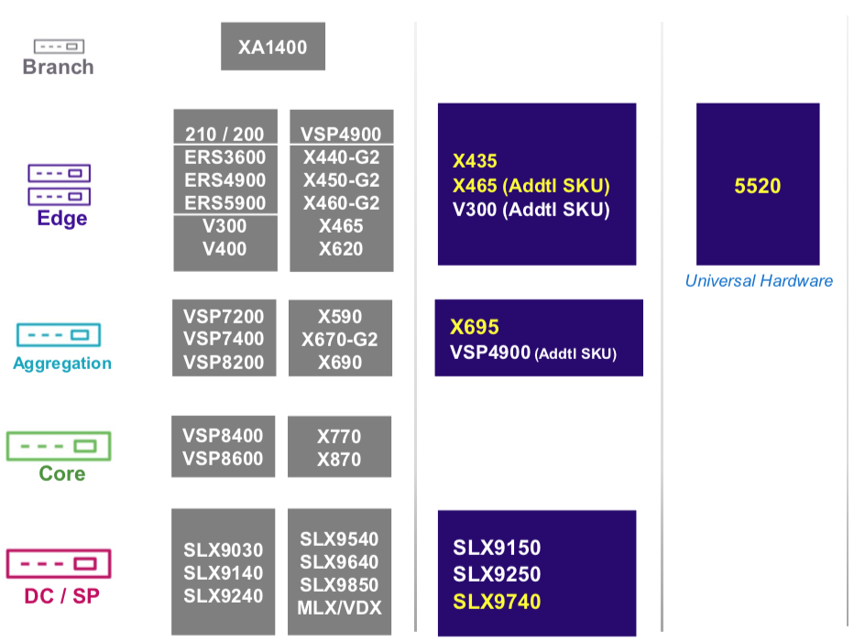Select the VSP8400 VSP8600 core box
Screen dimensions: 854x642
[x=223, y=447]
